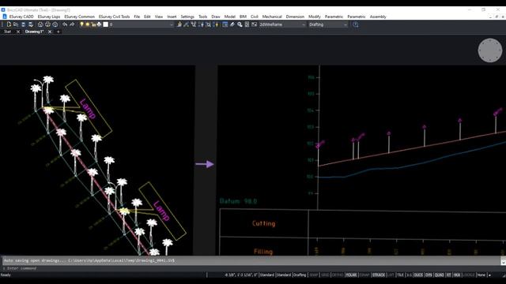Click the Layer unisolate icon
The height and width of the screenshot is (284, 506).
click(208, 24)
